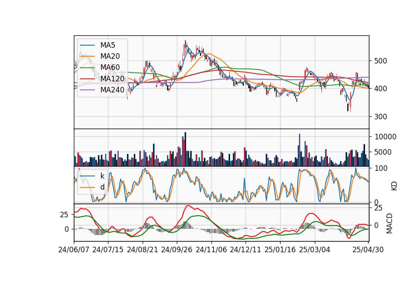
Task: Click the 400 price axis tick
Action: point(381,89)
